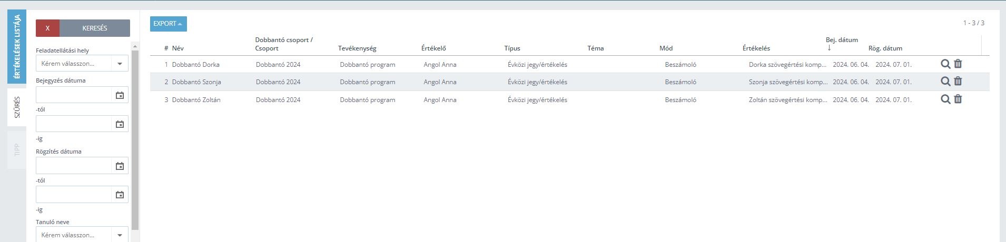Click Beszámoló in Dobbantó Szonja row

click(680, 82)
